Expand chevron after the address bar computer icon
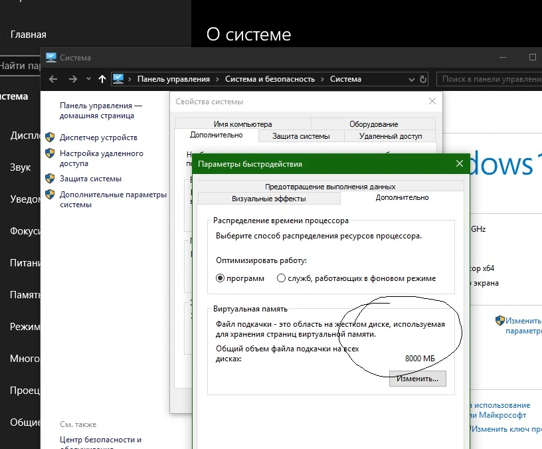The height and width of the screenshot is (449, 542). (x=130, y=79)
